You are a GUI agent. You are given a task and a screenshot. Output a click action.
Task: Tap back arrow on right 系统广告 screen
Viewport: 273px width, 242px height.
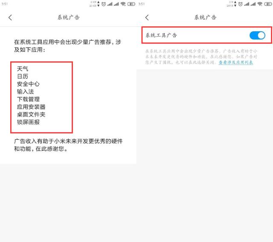(147, 17)
